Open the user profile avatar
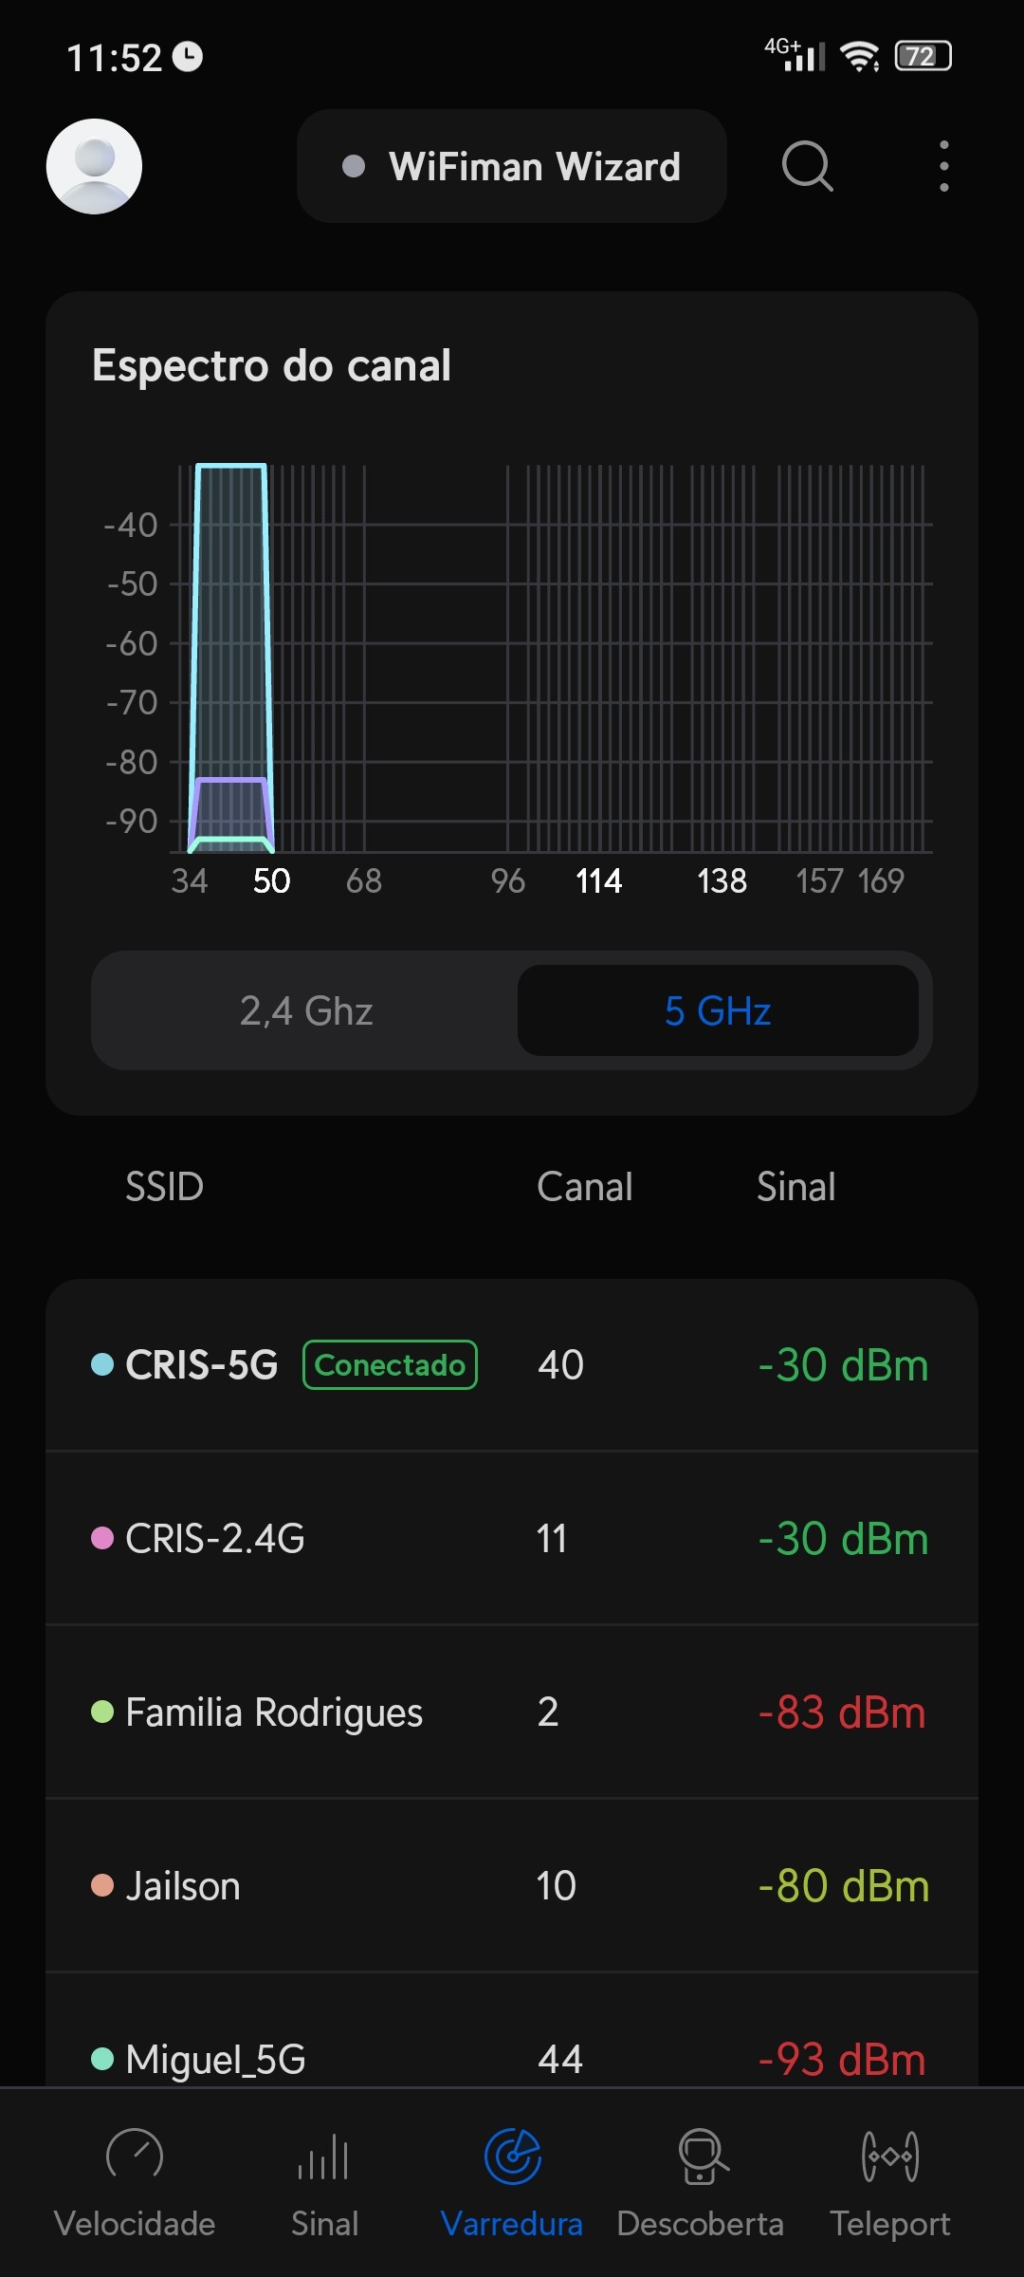 pos(94,166)
